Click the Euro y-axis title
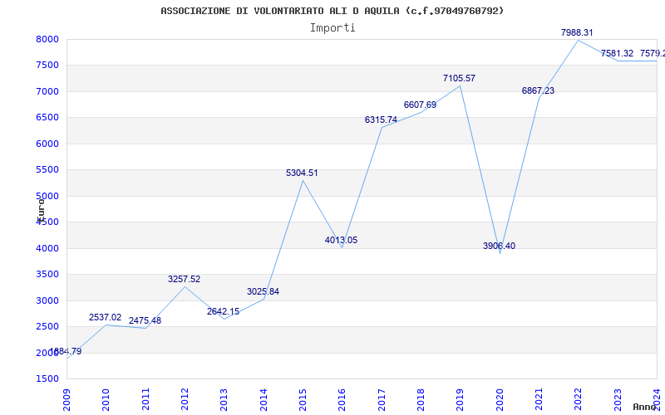665x415 pixels. point(41,210)
